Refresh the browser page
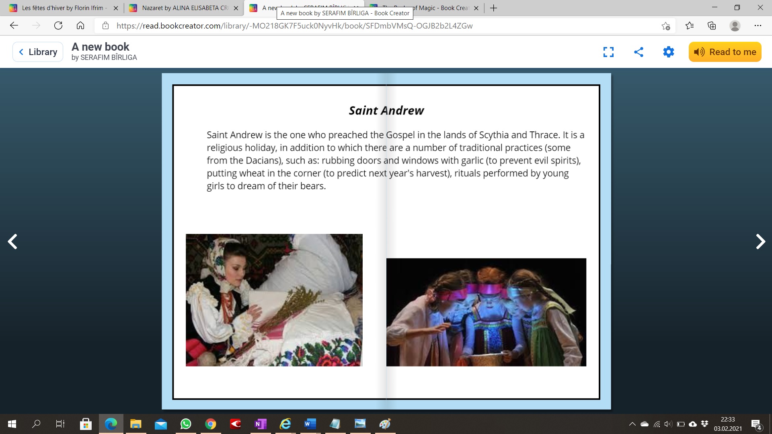The width and height of the screenshot is (772, 434). [58, 26]
